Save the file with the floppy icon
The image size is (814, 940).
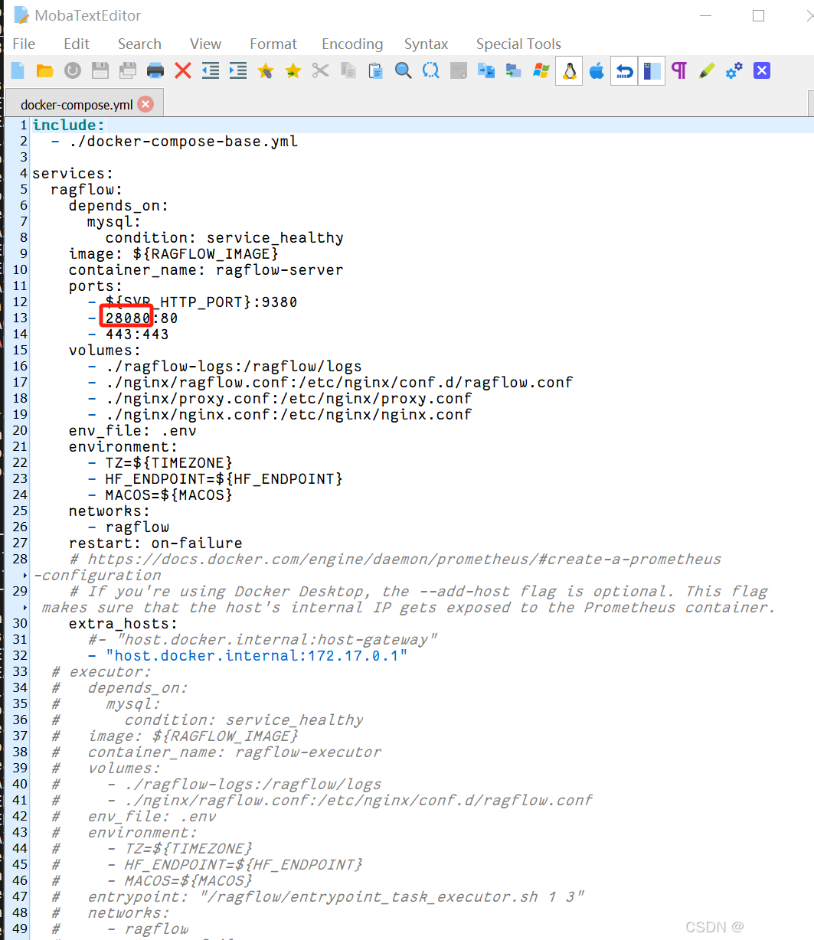[100, 71]
